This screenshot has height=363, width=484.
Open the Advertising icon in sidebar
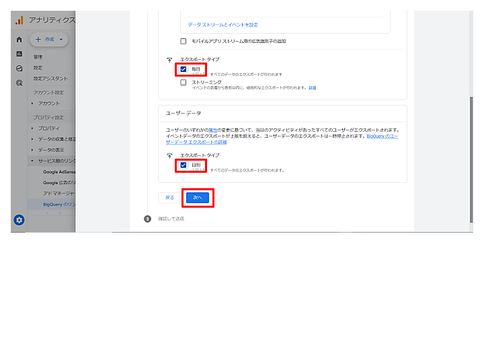point(19,83)
